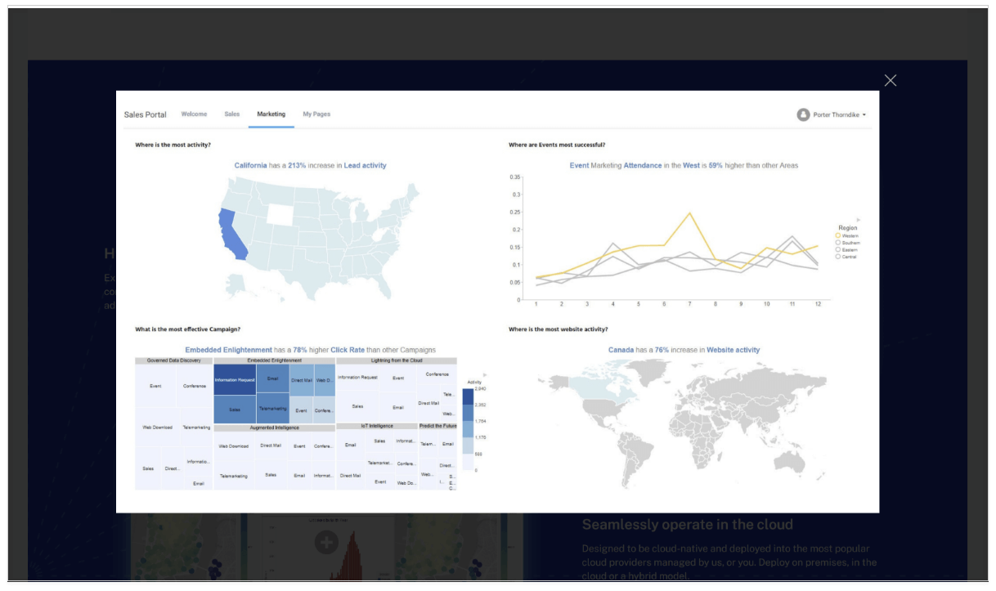Screen dimensions: 996x591
Task: Open the Porter Thorndike account dropdown
Action: pyautogui.click(x=865, y=114)
